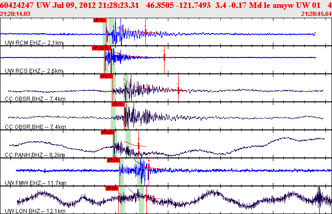The width and height of the screenshot is (332, 214).
Task: Click the iS 1 pick flag on OBSR BHE trace
Action: pyautogui.click(x=118, y=104)
